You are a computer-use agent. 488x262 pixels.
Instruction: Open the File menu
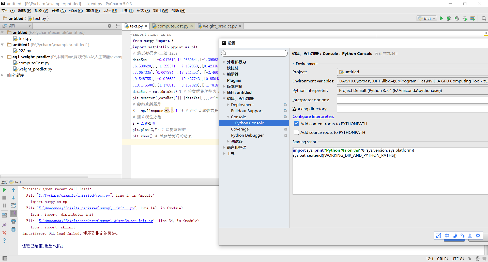8,11
